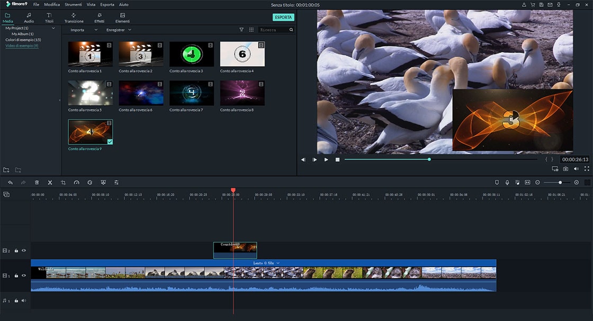Open the File menu
The height and width of the screenshot is (321, 593).
(37, 5)
